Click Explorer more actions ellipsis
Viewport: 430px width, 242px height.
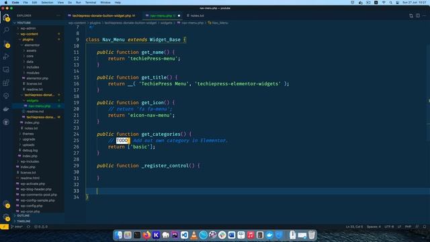click(x=58, y=15)
